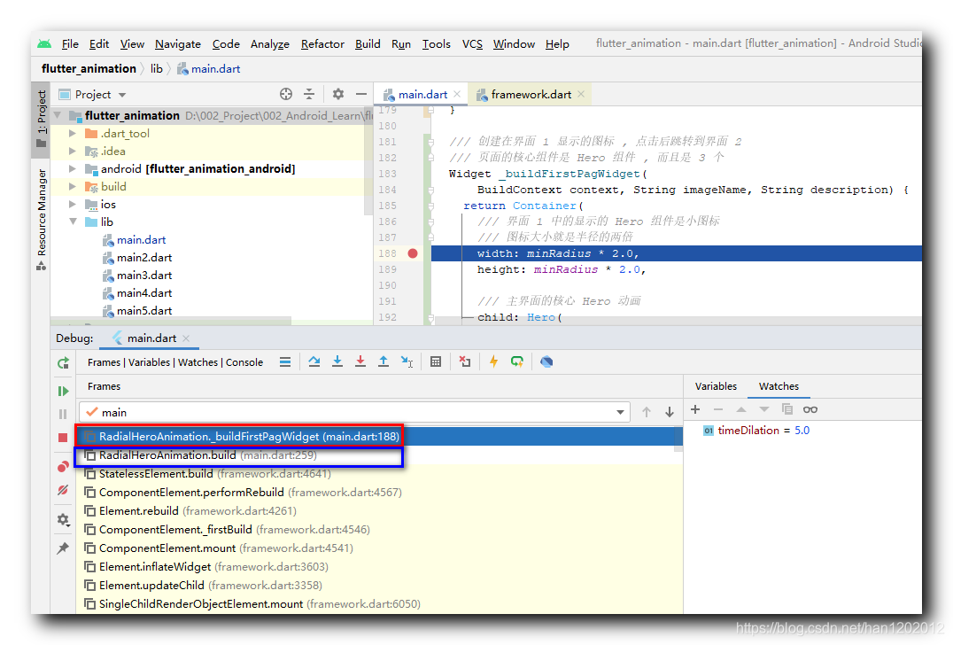Click Drop Frame icon
Image resolution: width=953 pixels, height=645 pixels.
pos(465,362)
